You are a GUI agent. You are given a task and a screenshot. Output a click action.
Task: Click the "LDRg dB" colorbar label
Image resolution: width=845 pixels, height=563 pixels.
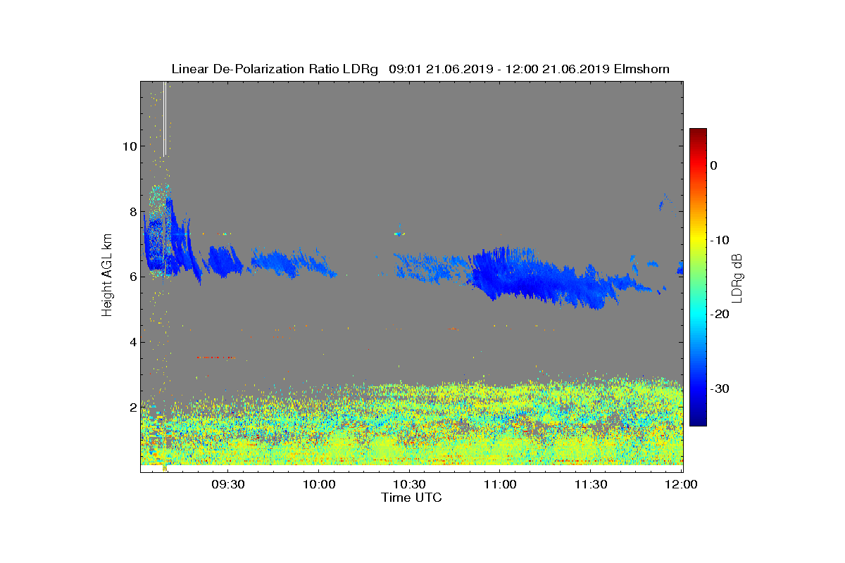click(737, 277)
